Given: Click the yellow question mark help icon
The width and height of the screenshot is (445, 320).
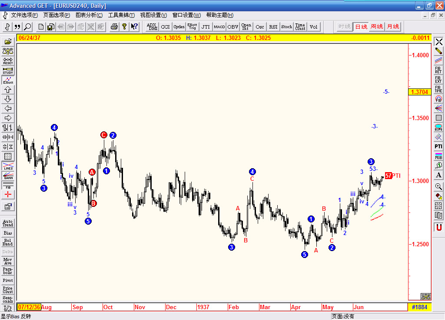Looking at the screenshot, I should 124,27.
